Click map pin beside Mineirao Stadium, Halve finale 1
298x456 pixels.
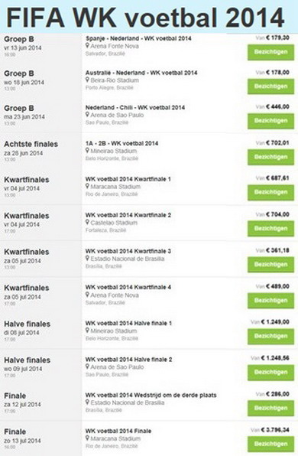coord(87,331)
